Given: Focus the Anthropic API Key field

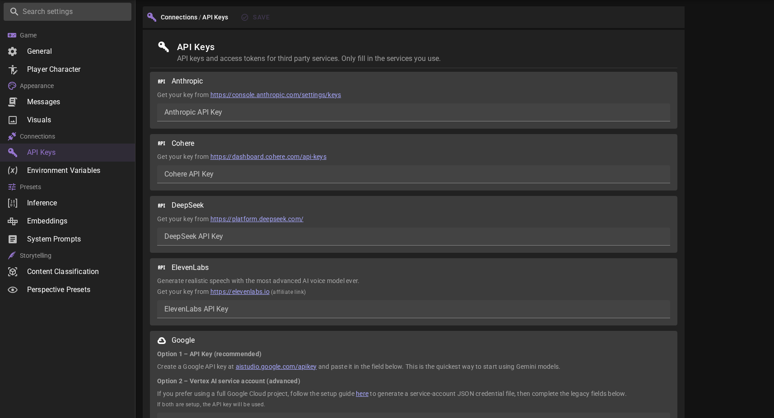Looking at the screenshot, I should click(x=414, y=112).
